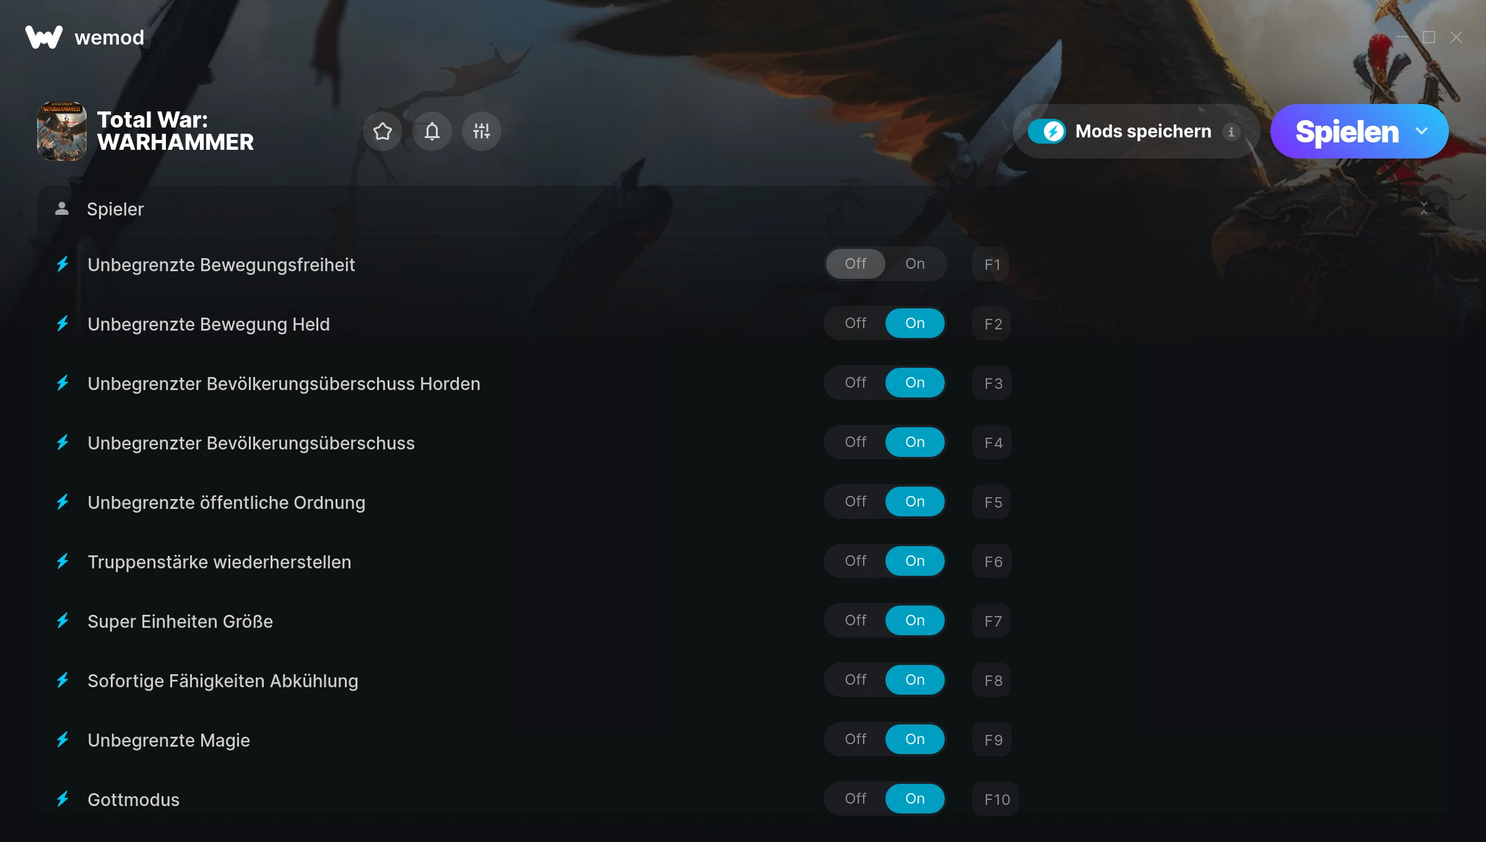The width and height of the screenshot is (1486, 842).
Task: Collapse the Spieler category section
Action: coord(1424,209)
